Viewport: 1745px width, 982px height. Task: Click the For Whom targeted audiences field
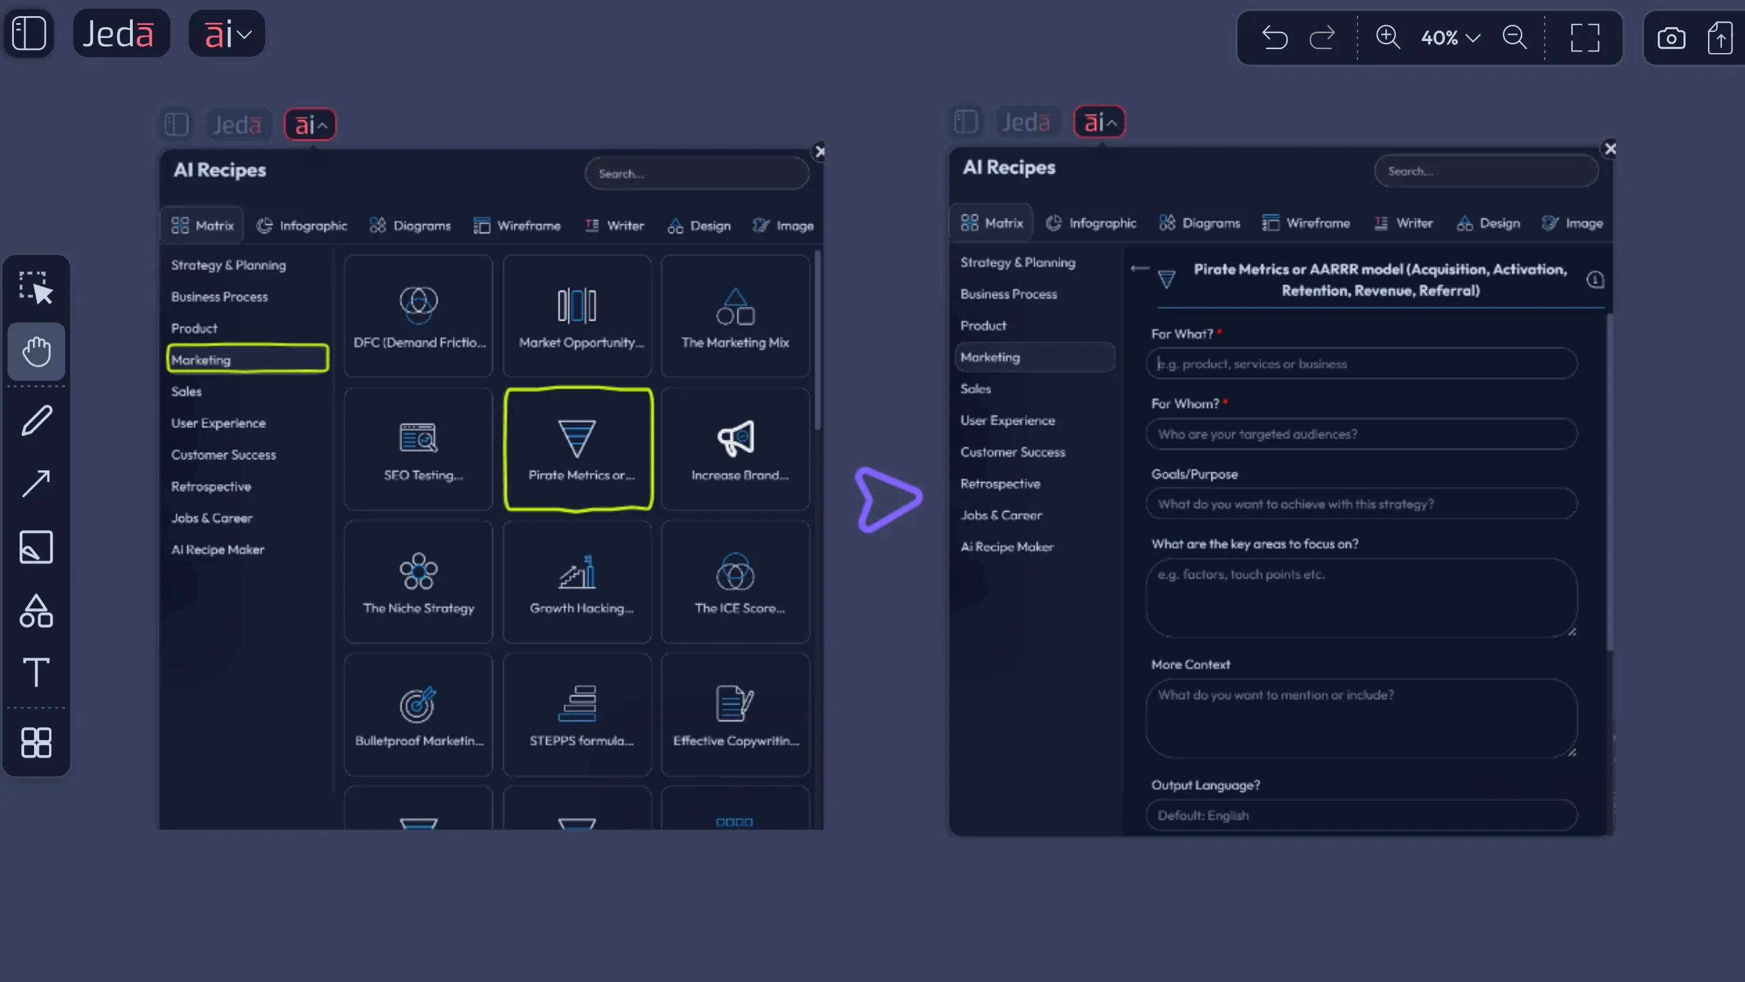[1361, 434]
